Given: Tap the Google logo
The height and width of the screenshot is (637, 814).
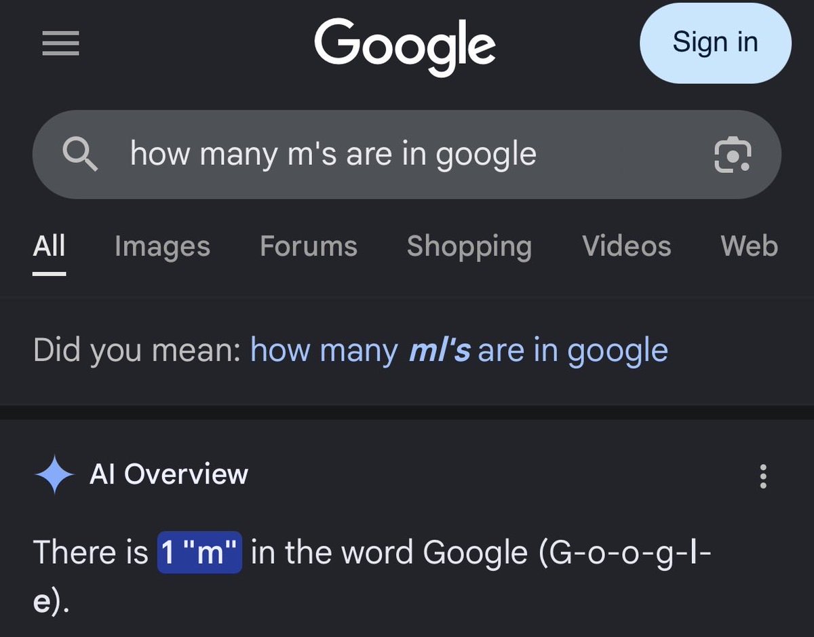Looking at the screenshot, I should tap(405, 46).
